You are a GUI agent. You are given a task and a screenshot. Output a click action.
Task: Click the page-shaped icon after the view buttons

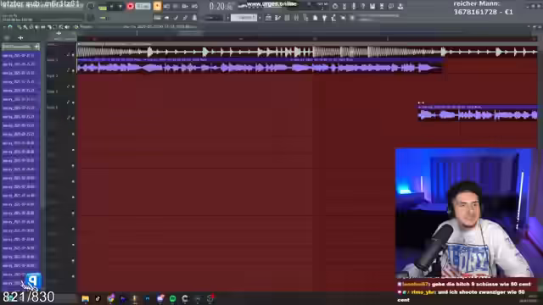click(315, 18)
